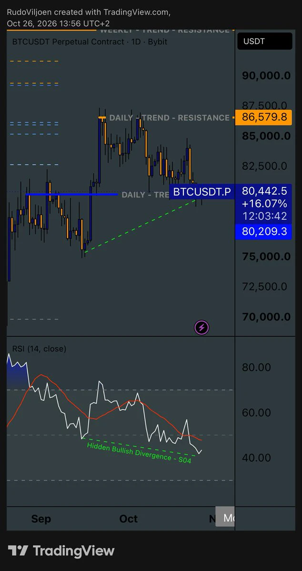The image size is (302, 571).
Task: Click the Sep label on time axis
Action: click(x=41, y=519)
